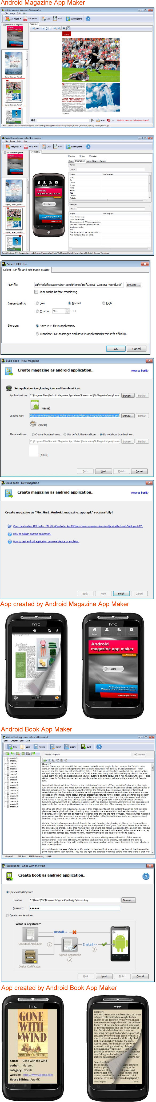Select chapter 1 in the Book App Maker chapter list
Image resolution: width=156 pixels, height=1102 pixels.
coord(13,758)
